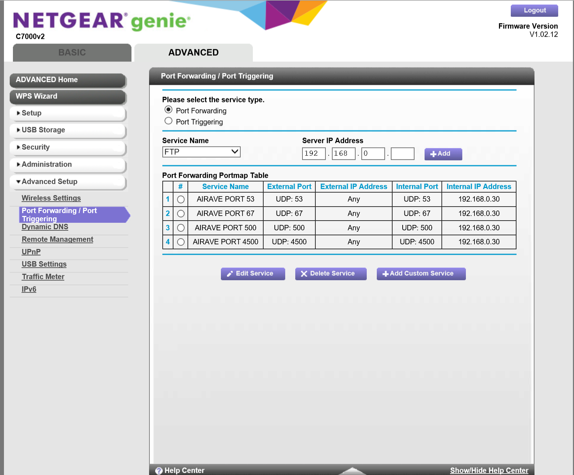Switch to the BASIC tab
This screenshot has width=574, height=475.
pyautogui.click(x=72, y=52)
